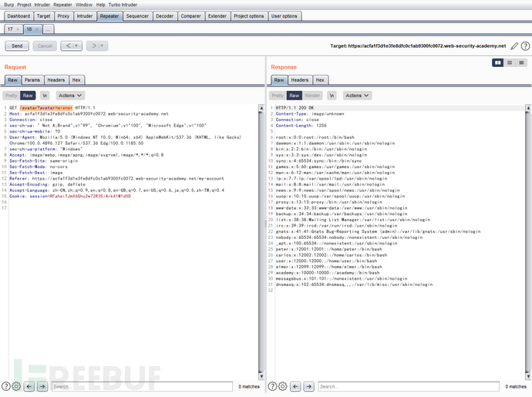Switch to top-bottom stacked layout icon
Image resolution: width=532 pixels, height=397 pixels.
510,62
